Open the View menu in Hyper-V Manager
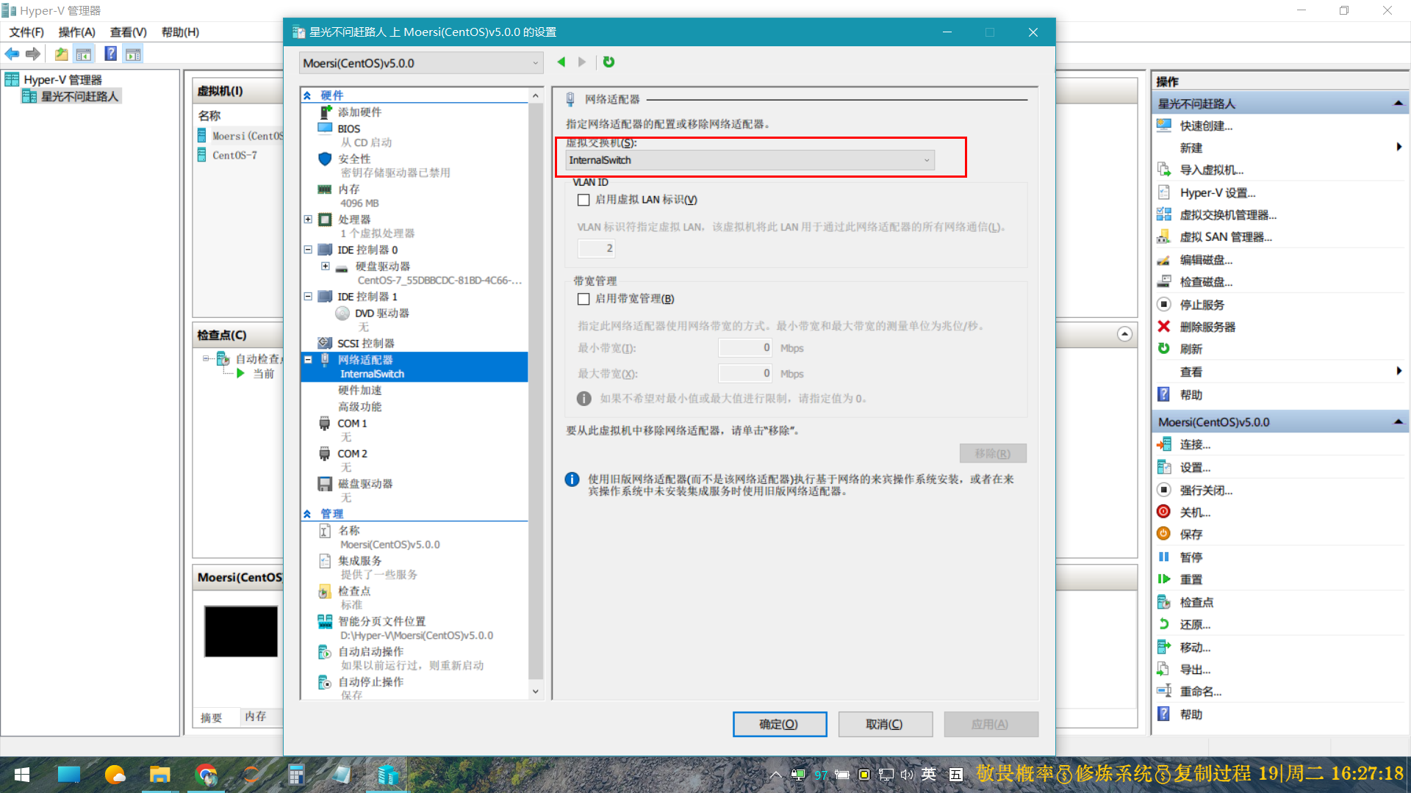This screenshot has width=1411, height=793. 128,32
